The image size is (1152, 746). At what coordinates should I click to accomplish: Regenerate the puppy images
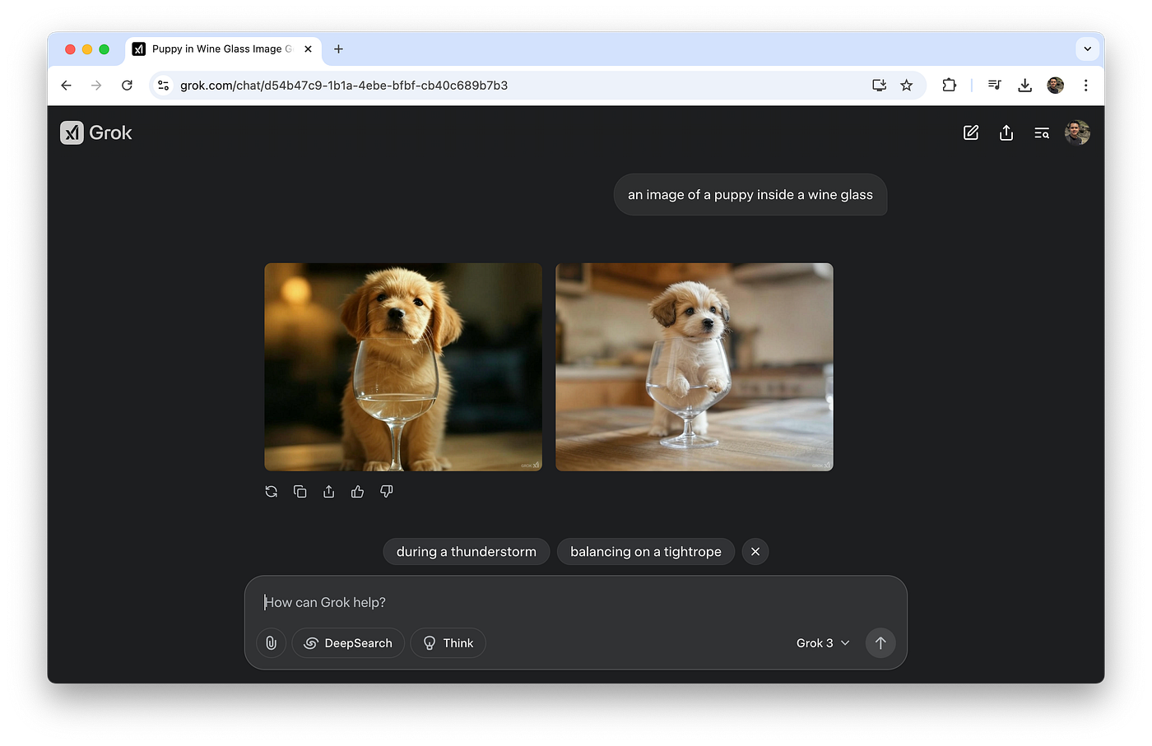pos(271,491)
